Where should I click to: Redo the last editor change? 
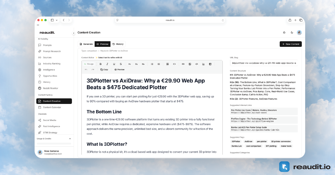pyautogui.click(x=93, y=69)
